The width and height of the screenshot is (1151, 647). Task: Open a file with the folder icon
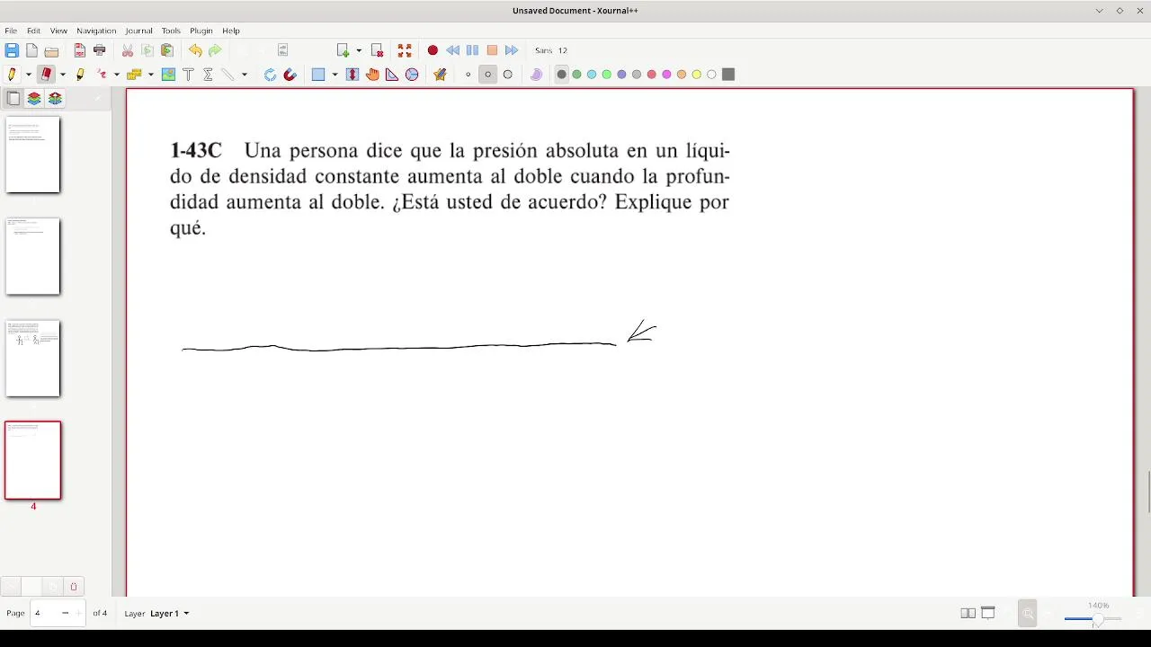[51, 51]
